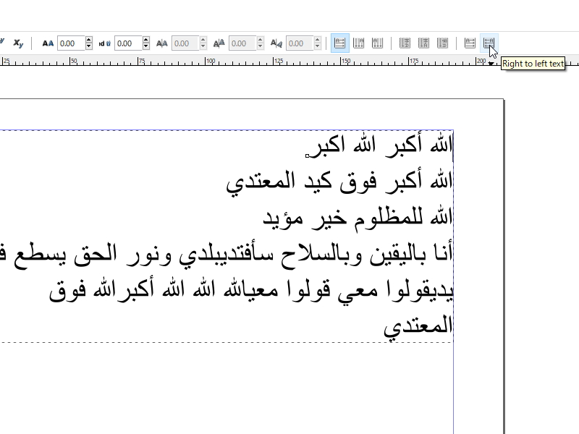Select vertical text right-to-left columns
This screenshot has width=579, height=434.
tap(358, 43)
